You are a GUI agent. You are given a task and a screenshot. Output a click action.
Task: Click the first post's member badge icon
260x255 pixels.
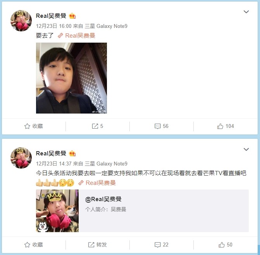pos(72,16)
